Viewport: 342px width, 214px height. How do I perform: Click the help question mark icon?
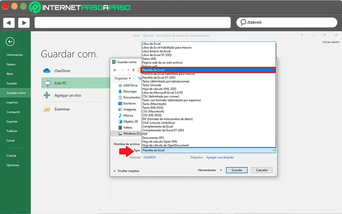point(301,35)
